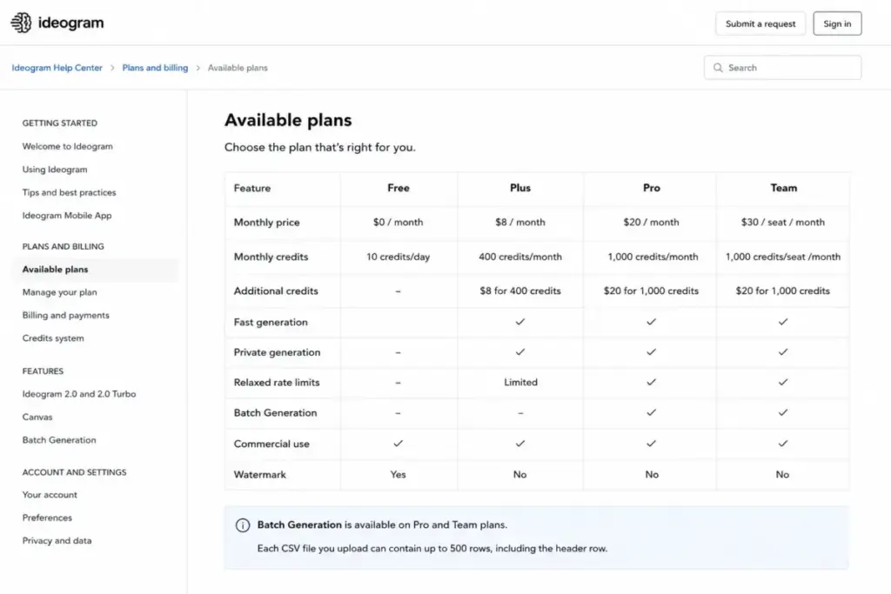Open Privacy and data sidebar link
This screenshot has width=891, height=594.
coord(57,541)
